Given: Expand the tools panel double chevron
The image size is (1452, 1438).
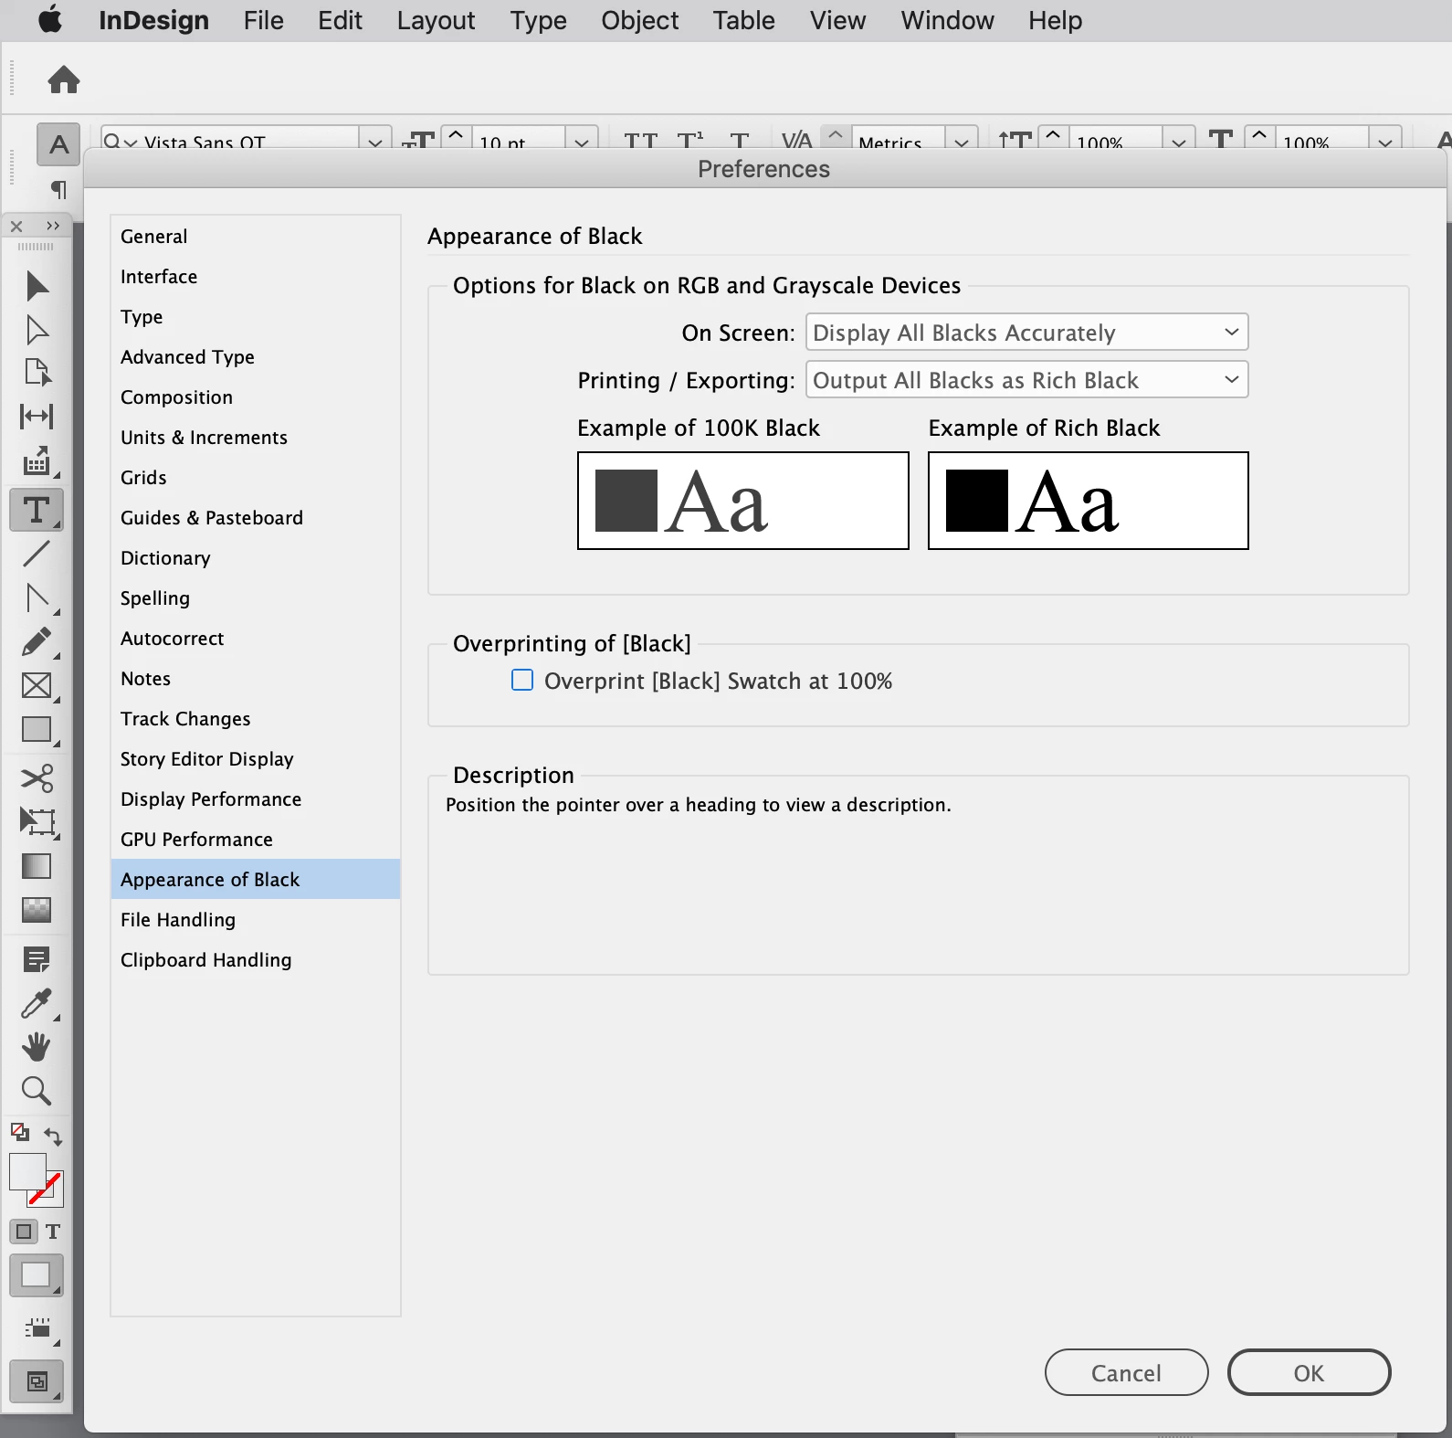Looking at the screenshot, I should point(53,226).
